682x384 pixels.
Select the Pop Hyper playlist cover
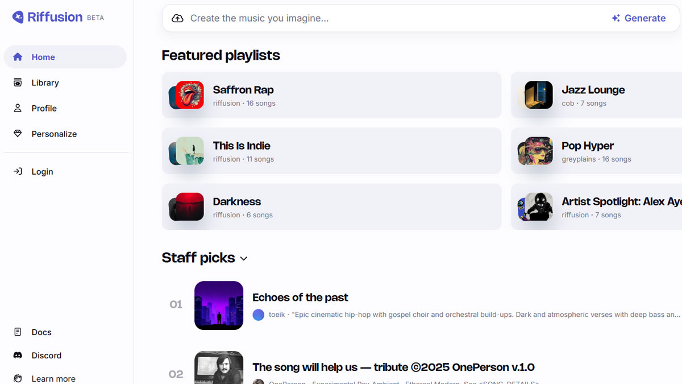[x=538, y=151]
